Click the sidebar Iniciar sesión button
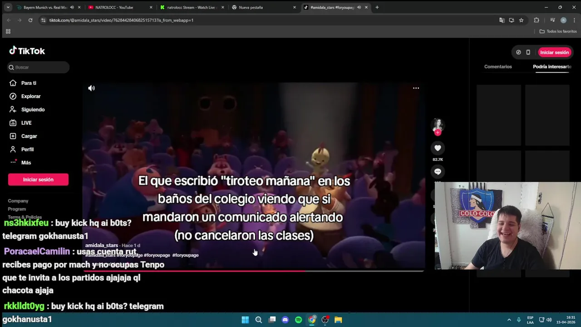 [x=38, y=179]
